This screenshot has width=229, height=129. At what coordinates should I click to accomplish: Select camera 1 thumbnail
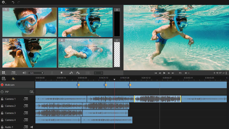tap(29, 22)
